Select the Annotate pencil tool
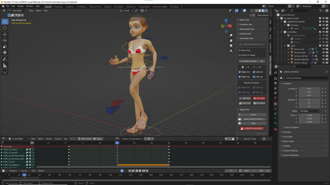The width and height of the screenshot is (330, 185). [x=5, y=59]
